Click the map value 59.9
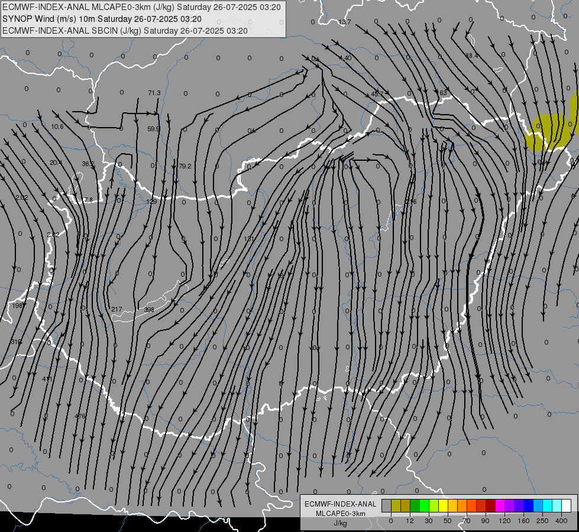Viewport: 579px width, 532px height. [x=154, y=129]
